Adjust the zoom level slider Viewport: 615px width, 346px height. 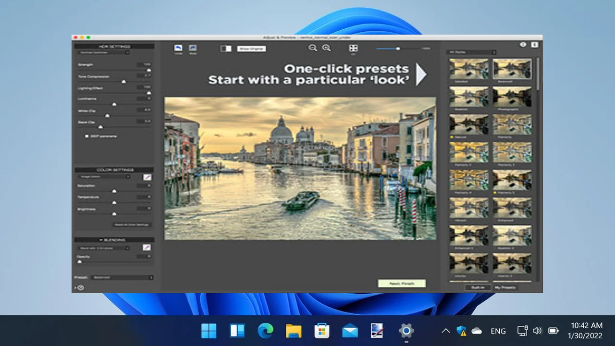[398, 49]
